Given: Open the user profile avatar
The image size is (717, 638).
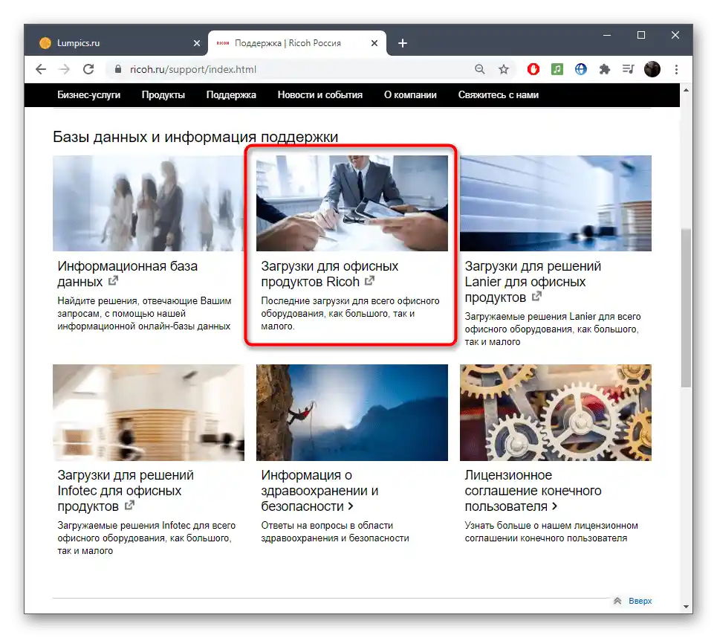Looking at the screenshot, I should point(652,69).
